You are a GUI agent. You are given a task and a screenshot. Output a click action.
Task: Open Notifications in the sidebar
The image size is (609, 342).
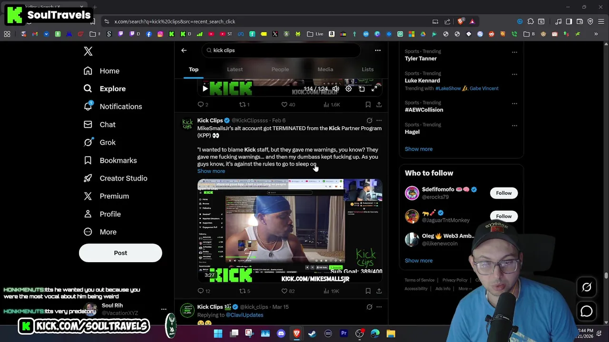112,106
